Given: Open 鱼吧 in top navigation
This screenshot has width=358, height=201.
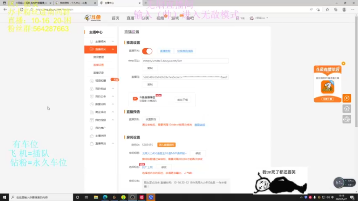Looking at the screenshot, I should coord(190,18).
